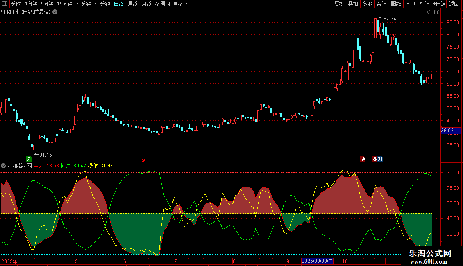Click the 返回 back button
Viewport: 463px width, 266px height.
(x=454, y=4)
